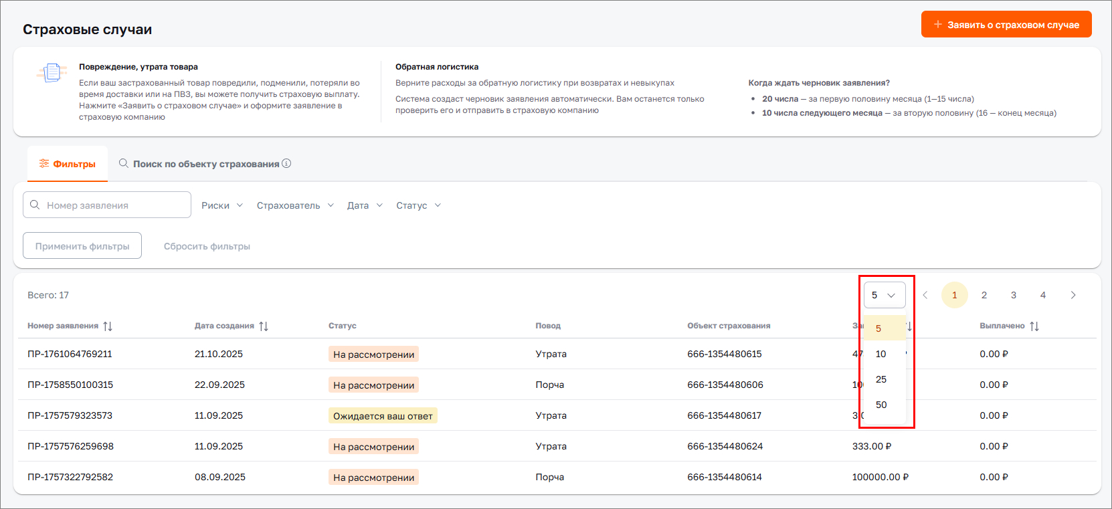Go to next page arrow

tap(1073, 295)
